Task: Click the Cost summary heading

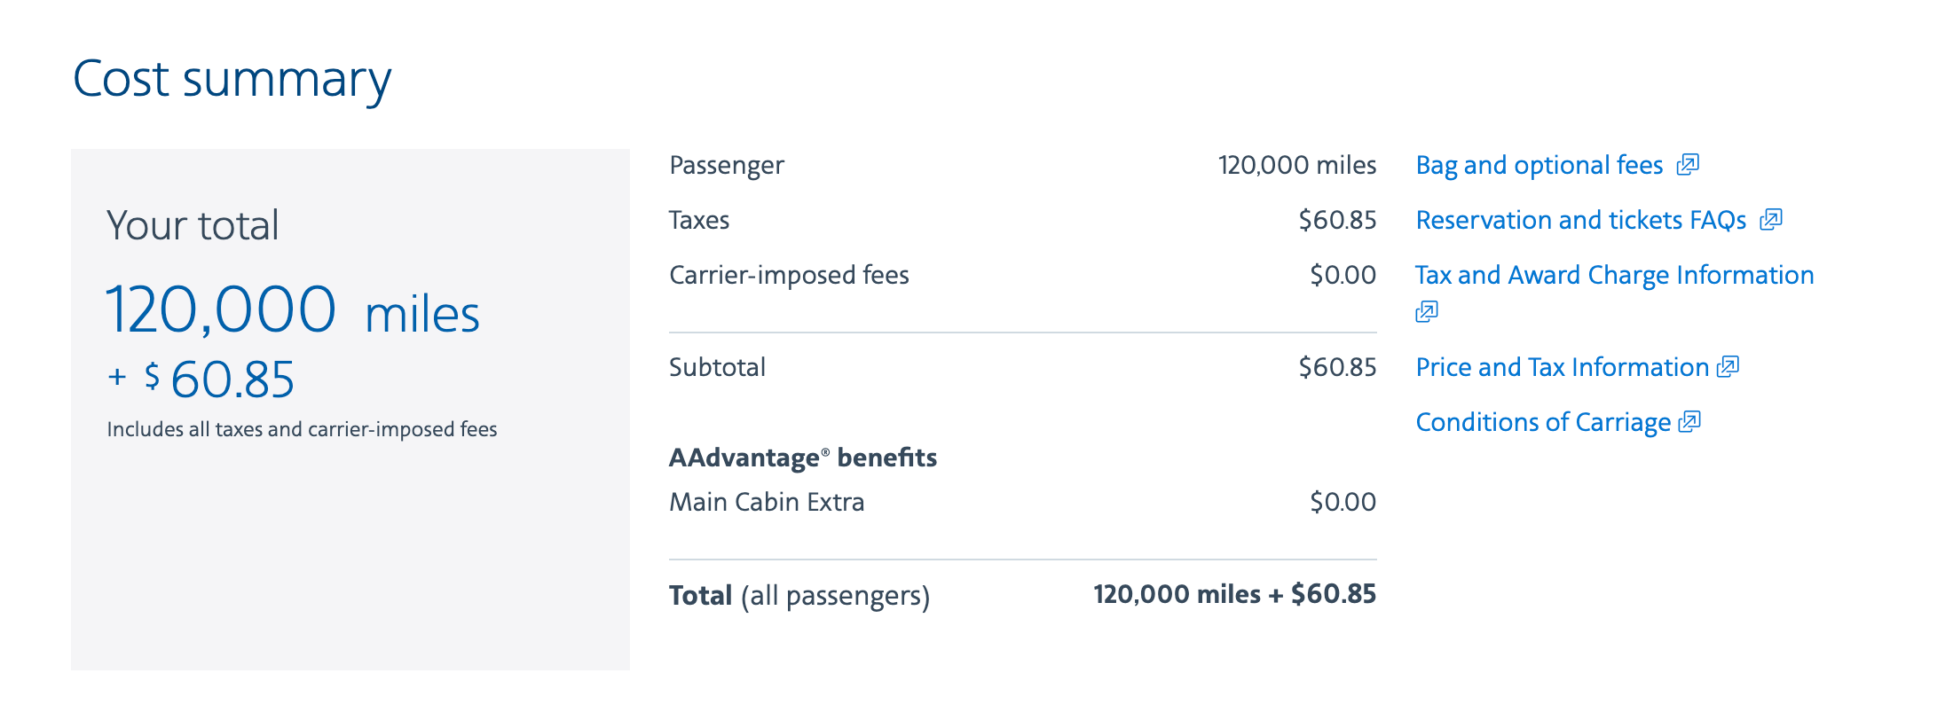Action: (232, 80)
